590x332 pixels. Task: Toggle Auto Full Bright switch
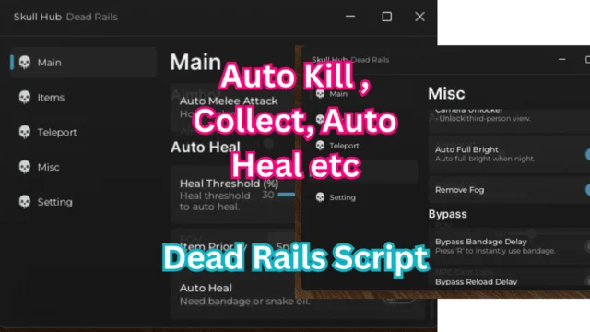pos(587,154)
